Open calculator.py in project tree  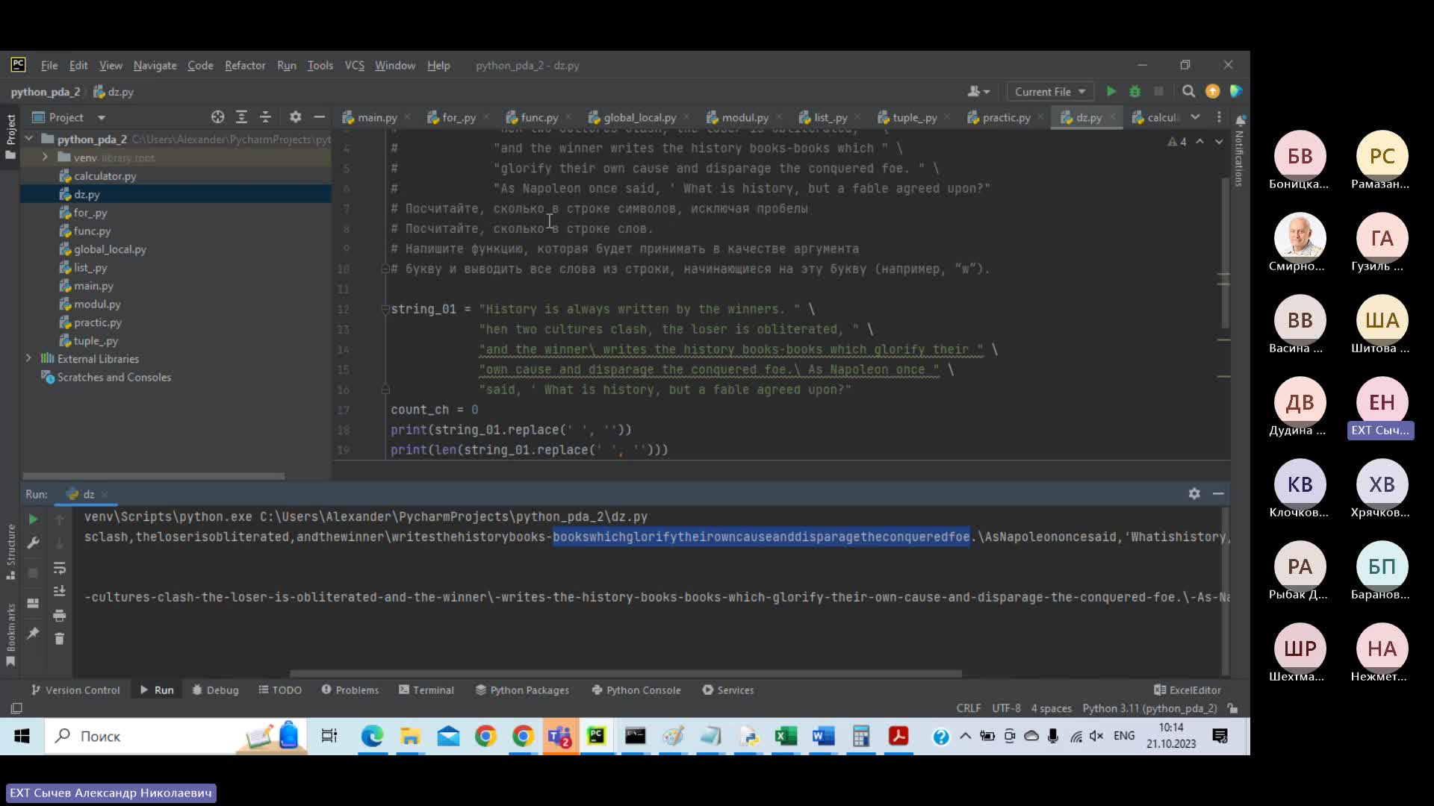click(105, 176)
